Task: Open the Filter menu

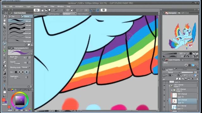Action: pos(52,6)
